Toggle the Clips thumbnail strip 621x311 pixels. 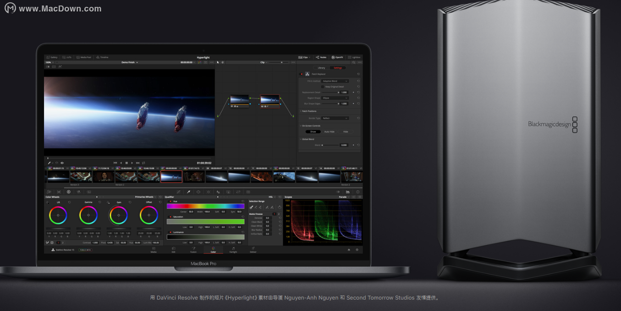point(304,57)
